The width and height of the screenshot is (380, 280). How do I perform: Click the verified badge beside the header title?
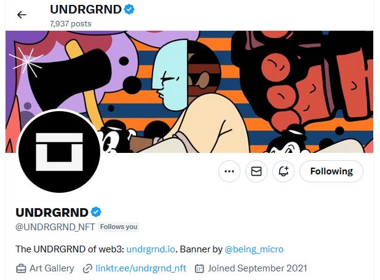(x=129, y=9)
